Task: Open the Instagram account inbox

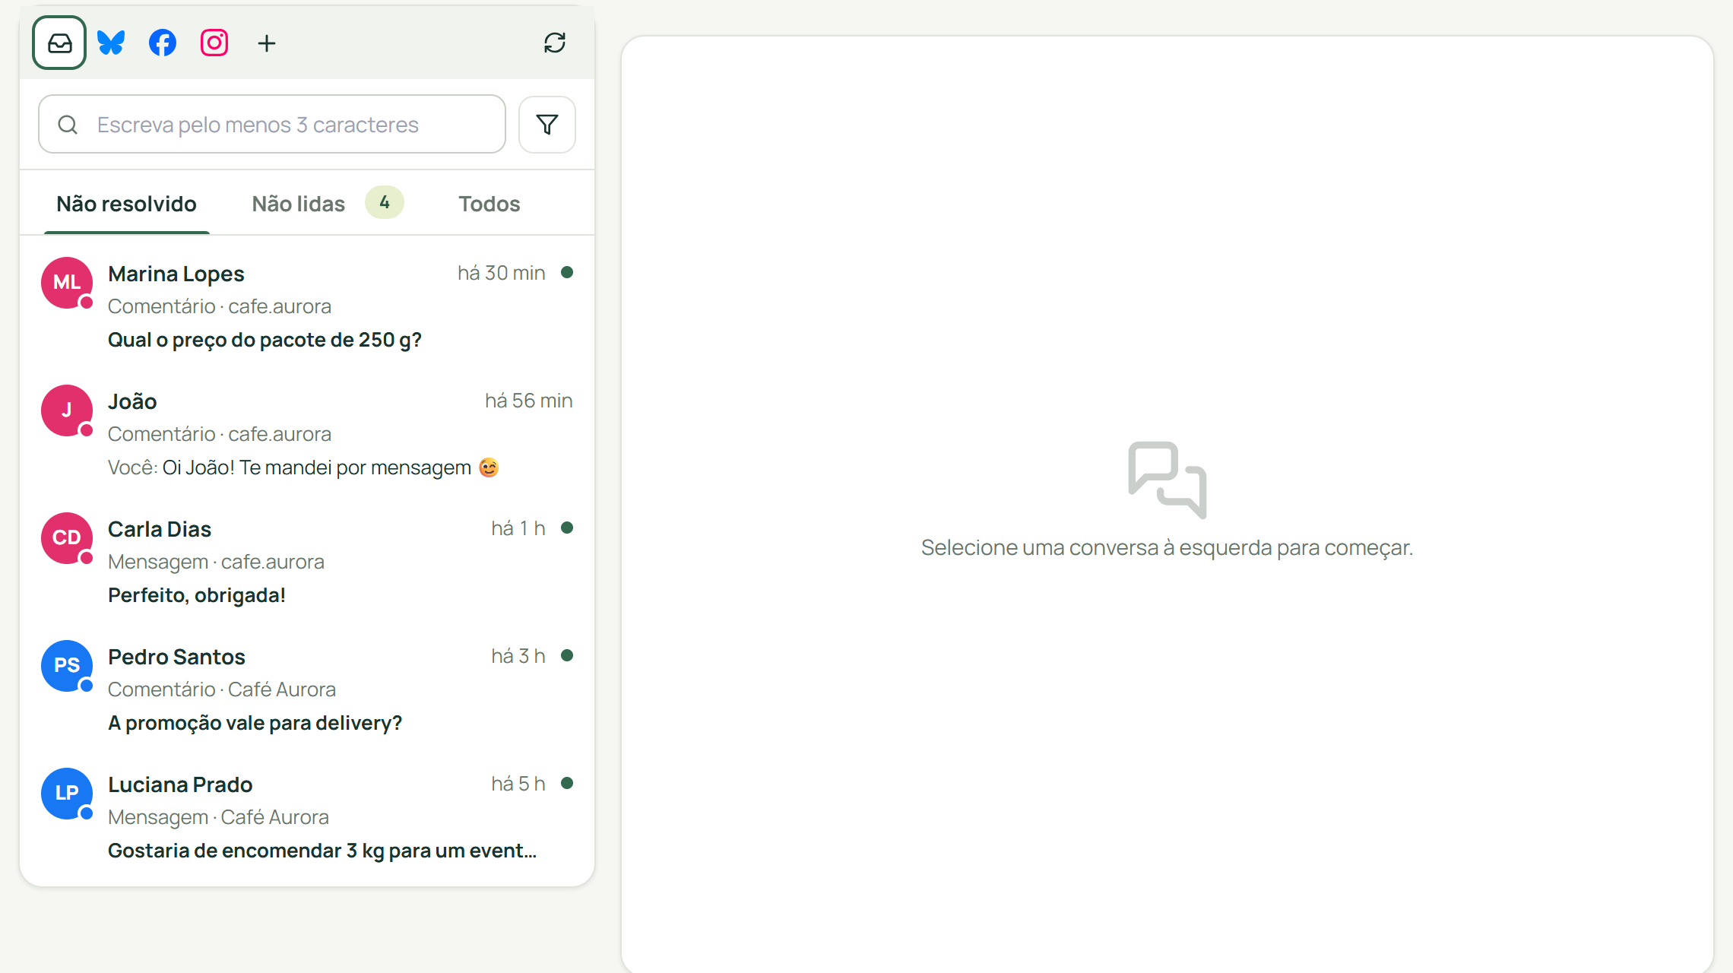Action: coord(214,43)
